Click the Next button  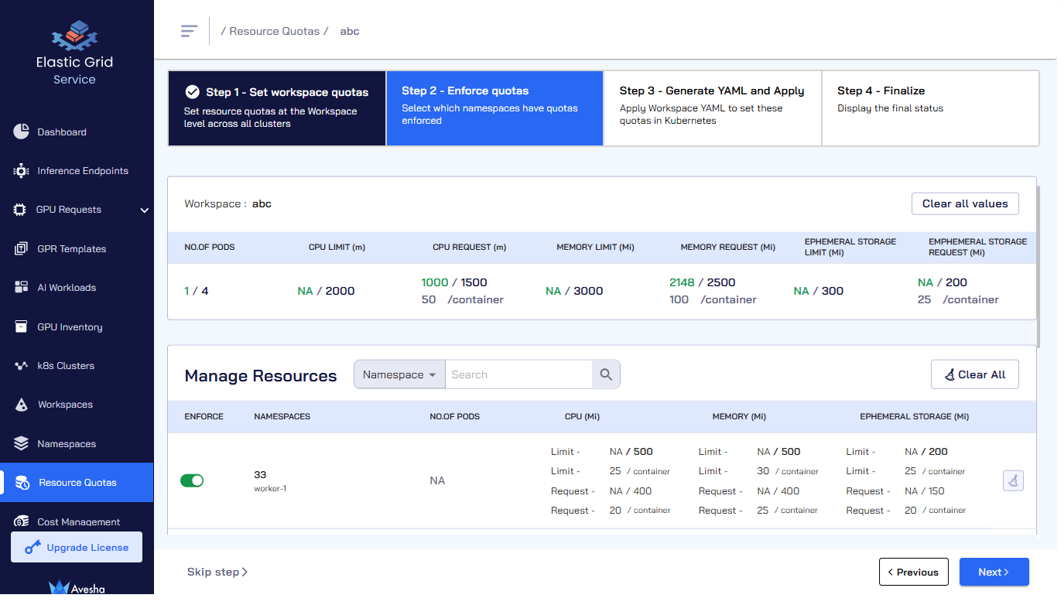(994, 572)
